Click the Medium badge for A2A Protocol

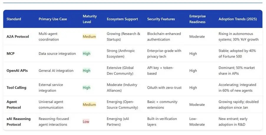(89, 37)
